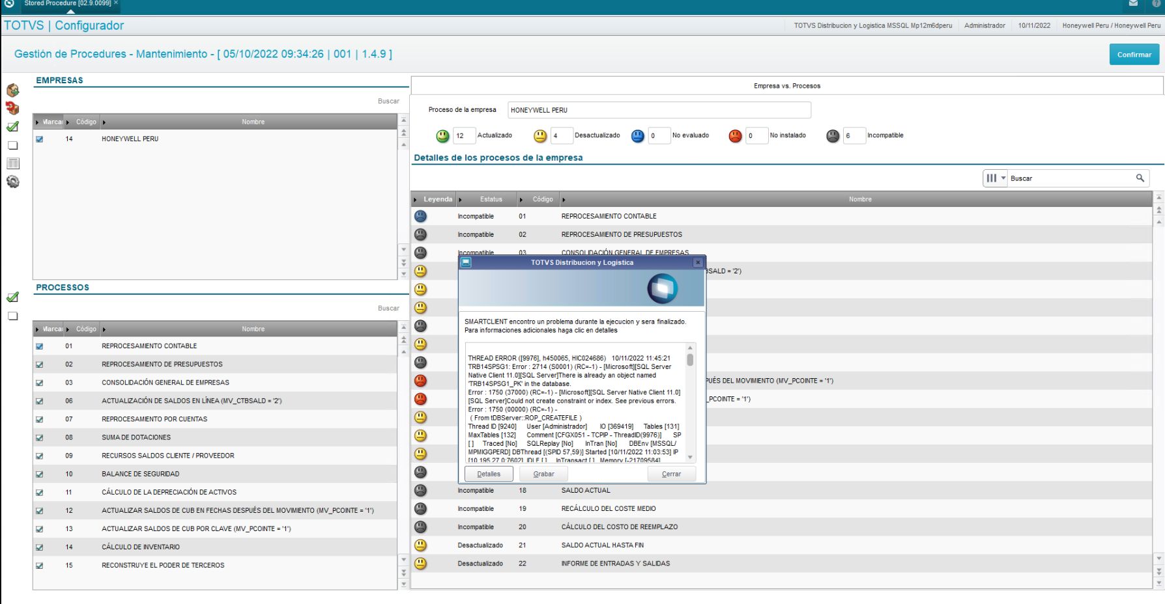Click the Proceso de la empresa field
Image resolution: width=1165 pixels, height=604 pixels.
pos(659,110)
